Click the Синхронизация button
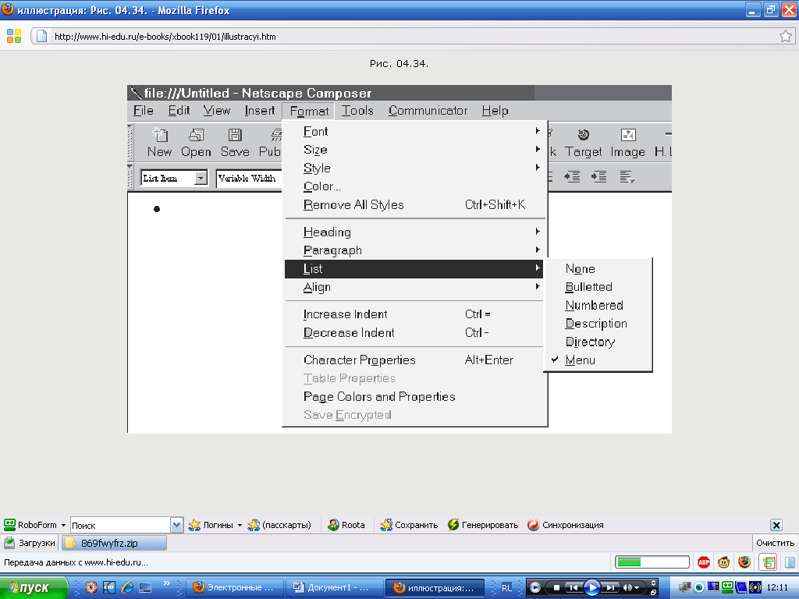The image size is (799, 599). click(x=566, y=525)
